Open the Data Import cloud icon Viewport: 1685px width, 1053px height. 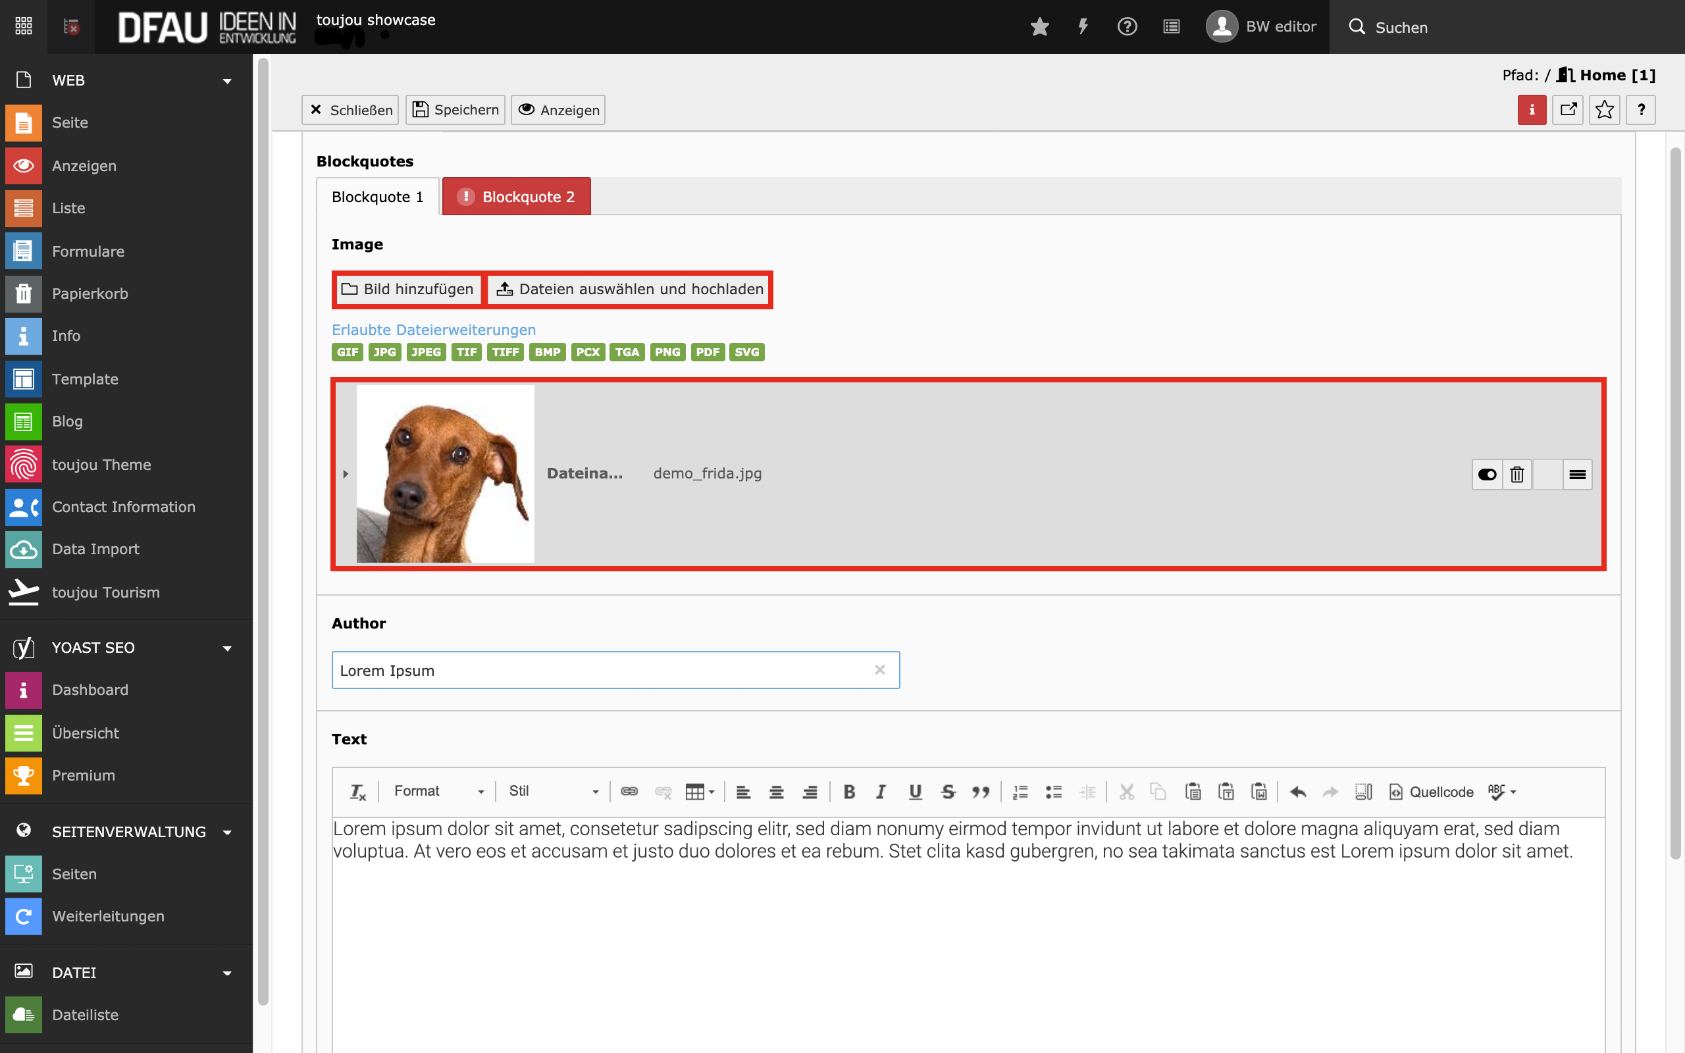24,550
